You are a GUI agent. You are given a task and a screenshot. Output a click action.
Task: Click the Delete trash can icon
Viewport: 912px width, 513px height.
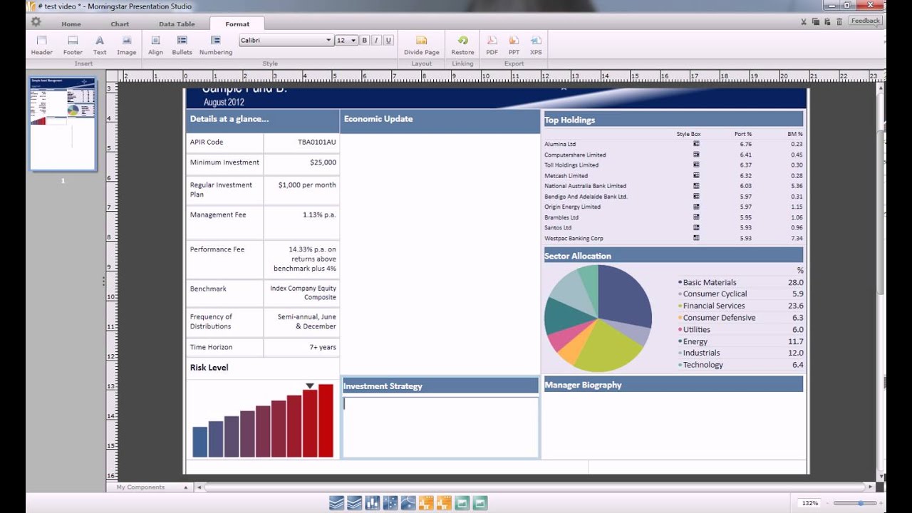tap(839, 22)
